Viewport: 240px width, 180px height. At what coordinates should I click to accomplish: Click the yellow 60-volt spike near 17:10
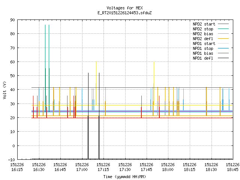[96, 82]
